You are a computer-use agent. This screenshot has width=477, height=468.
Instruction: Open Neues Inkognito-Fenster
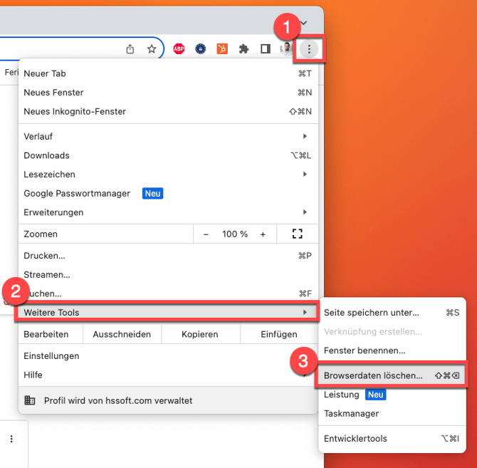75,112
